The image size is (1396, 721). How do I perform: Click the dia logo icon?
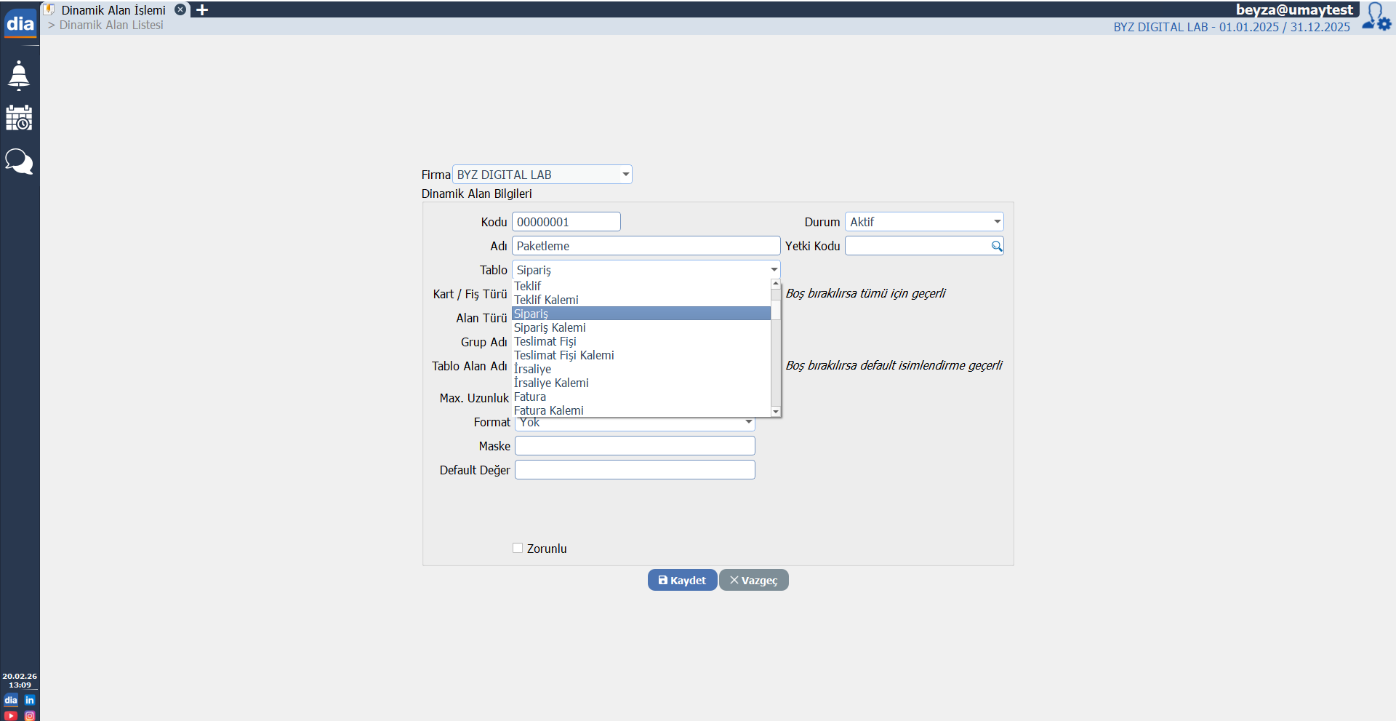[20, 23]
